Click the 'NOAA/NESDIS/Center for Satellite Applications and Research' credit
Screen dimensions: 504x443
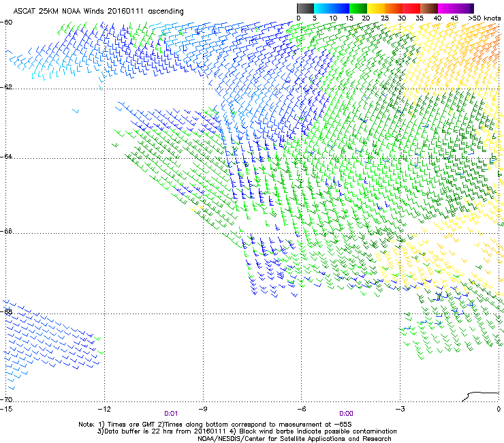point(294,439)
